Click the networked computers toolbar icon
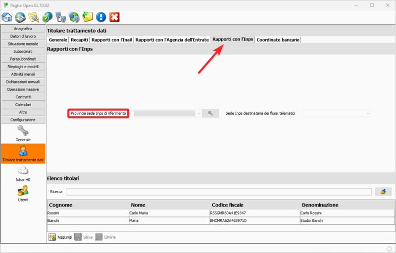Image resolution: width=396 pixels, height=253 pixels. coord(61,17)
